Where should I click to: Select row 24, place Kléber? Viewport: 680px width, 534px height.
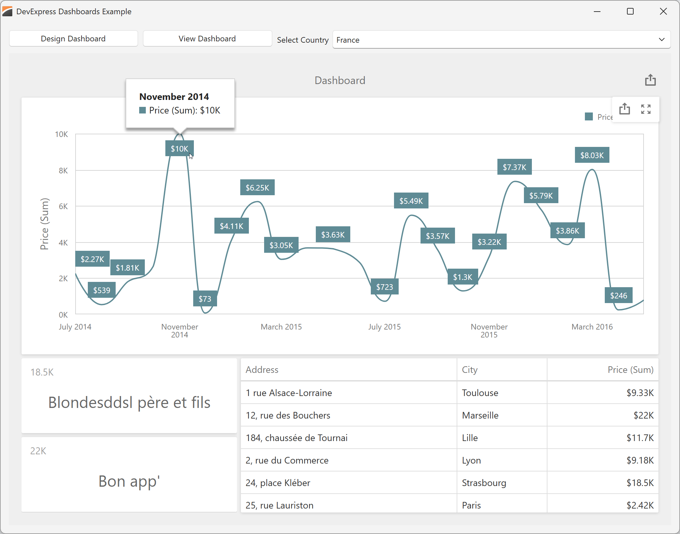pyautogui.click(x=450, y=483)
